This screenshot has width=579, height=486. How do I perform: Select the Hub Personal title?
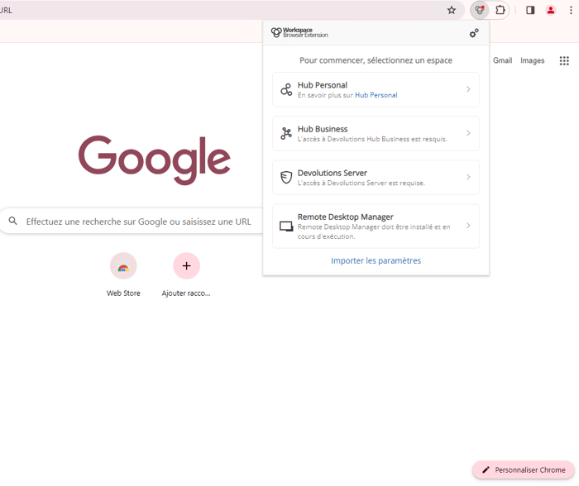tap(323, 85)
